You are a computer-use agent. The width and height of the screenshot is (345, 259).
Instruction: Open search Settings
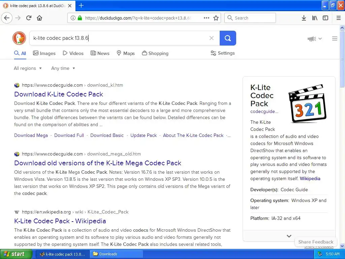pos(223,53)
